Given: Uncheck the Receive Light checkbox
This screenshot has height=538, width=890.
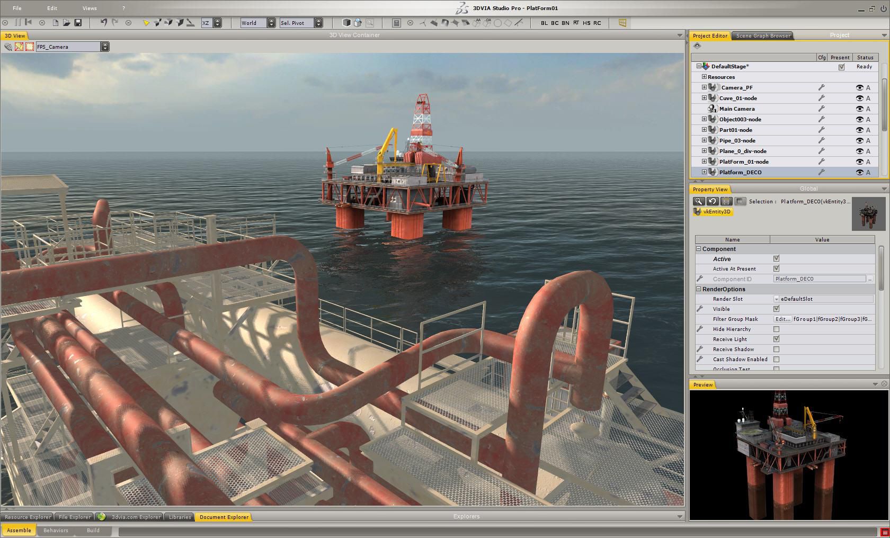Looking at the screenshot, I should click(x=776, y=339).
